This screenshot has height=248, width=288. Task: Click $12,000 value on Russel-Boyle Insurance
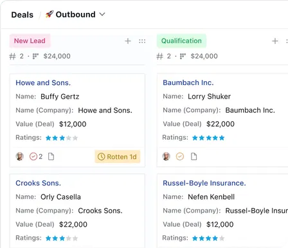(x=220, y=224)
